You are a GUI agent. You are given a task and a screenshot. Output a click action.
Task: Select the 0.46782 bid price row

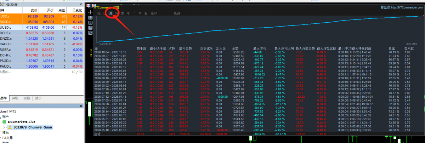(x=41, y=55)
